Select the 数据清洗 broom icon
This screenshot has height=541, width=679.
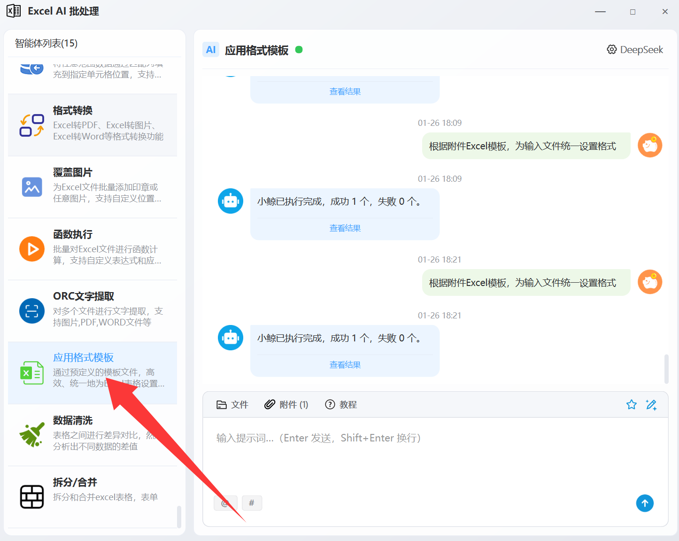coord(32,434)
